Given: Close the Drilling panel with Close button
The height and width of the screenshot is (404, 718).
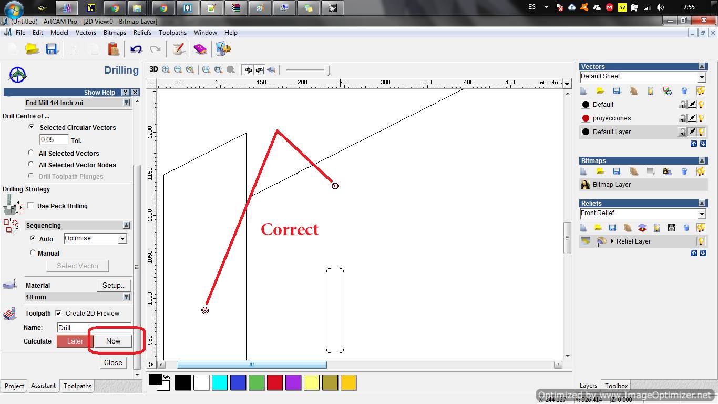Looking at the screenshot, I should (x=113, y=362).
